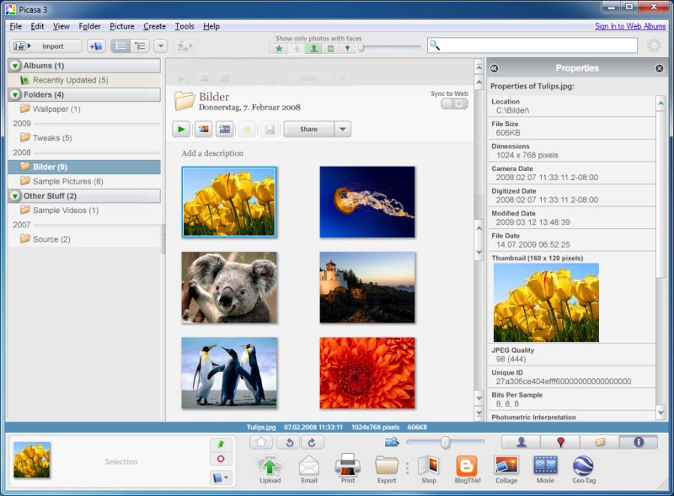Click the Email icon
The image size is (674, 496).
pos(309,469)
